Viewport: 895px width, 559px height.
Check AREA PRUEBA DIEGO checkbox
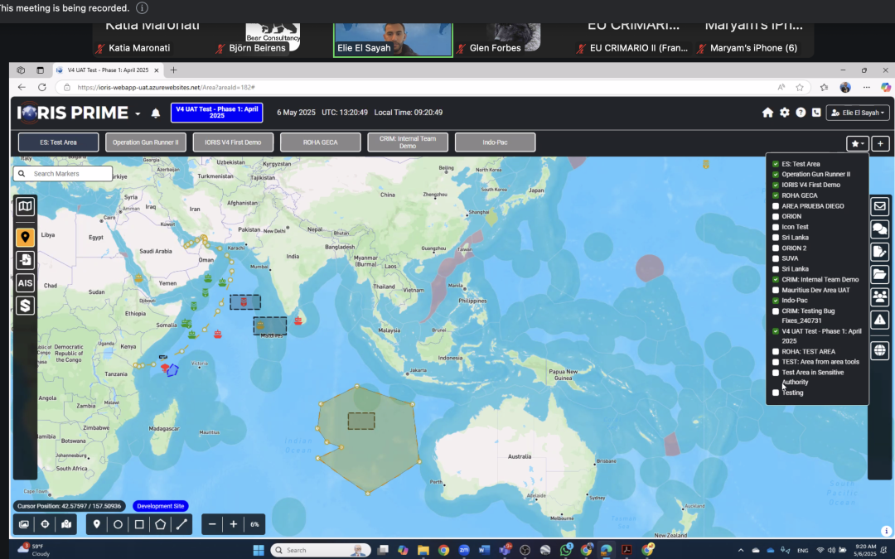[x=776, y=206]
